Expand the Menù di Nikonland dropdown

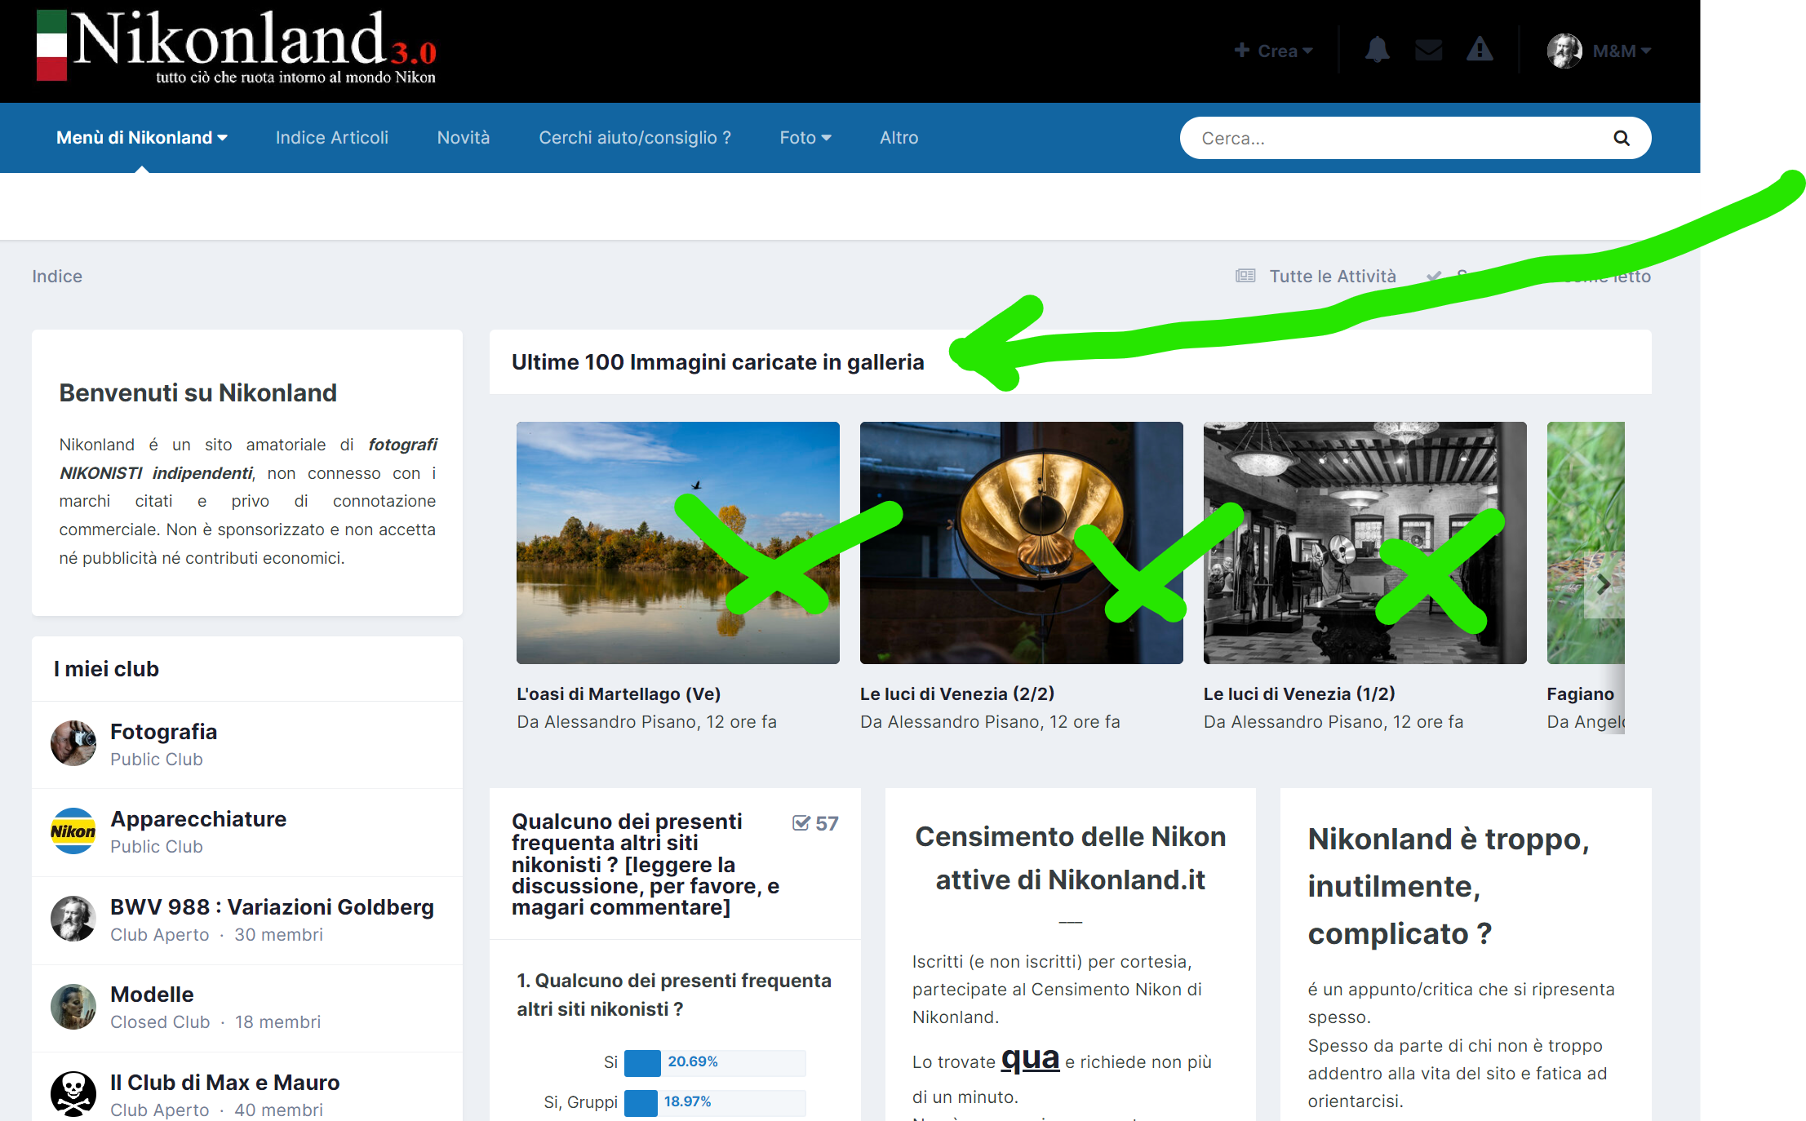click(x=142, y=138)
